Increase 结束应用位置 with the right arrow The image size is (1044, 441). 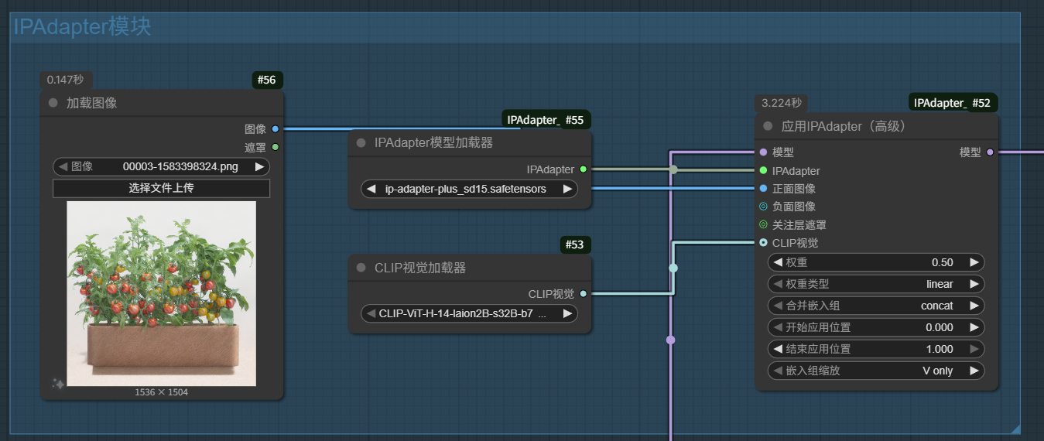click(x=974, y=349)
